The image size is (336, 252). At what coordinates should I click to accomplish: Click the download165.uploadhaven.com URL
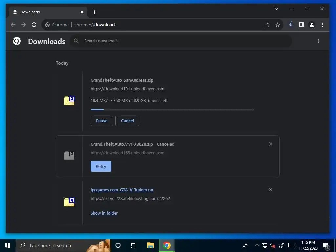click(127, 153)
